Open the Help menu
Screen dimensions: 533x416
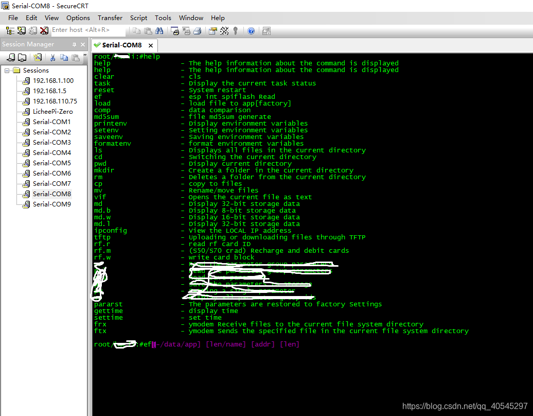coord(218,18)
